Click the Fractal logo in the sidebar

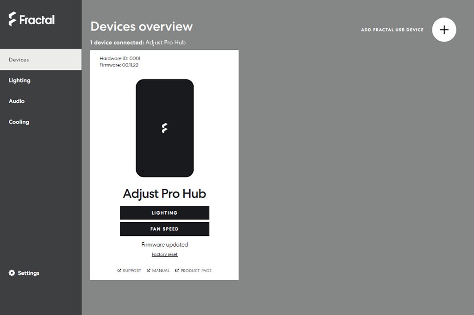[x=32, y=19]
